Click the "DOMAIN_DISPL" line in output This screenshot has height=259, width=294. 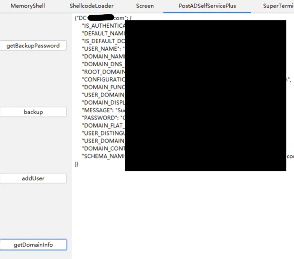click(x=104, y=102)
